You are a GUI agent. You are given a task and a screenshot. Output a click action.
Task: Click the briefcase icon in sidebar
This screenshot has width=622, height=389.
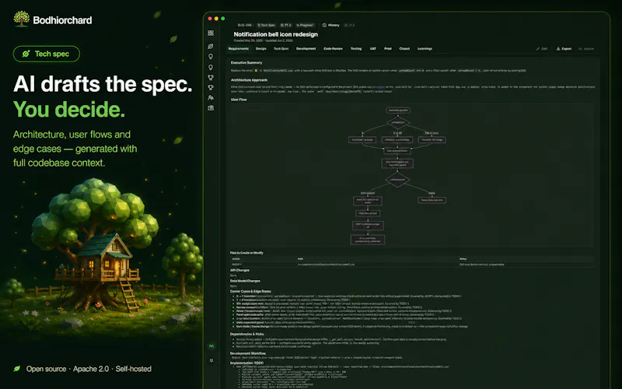[211, 108]
